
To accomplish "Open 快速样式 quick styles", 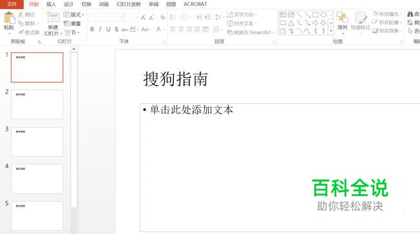I will [x=361, y=23].
